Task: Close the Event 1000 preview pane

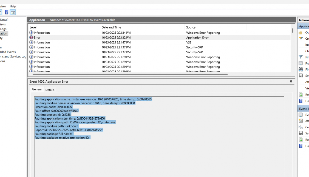Action: 291,82
